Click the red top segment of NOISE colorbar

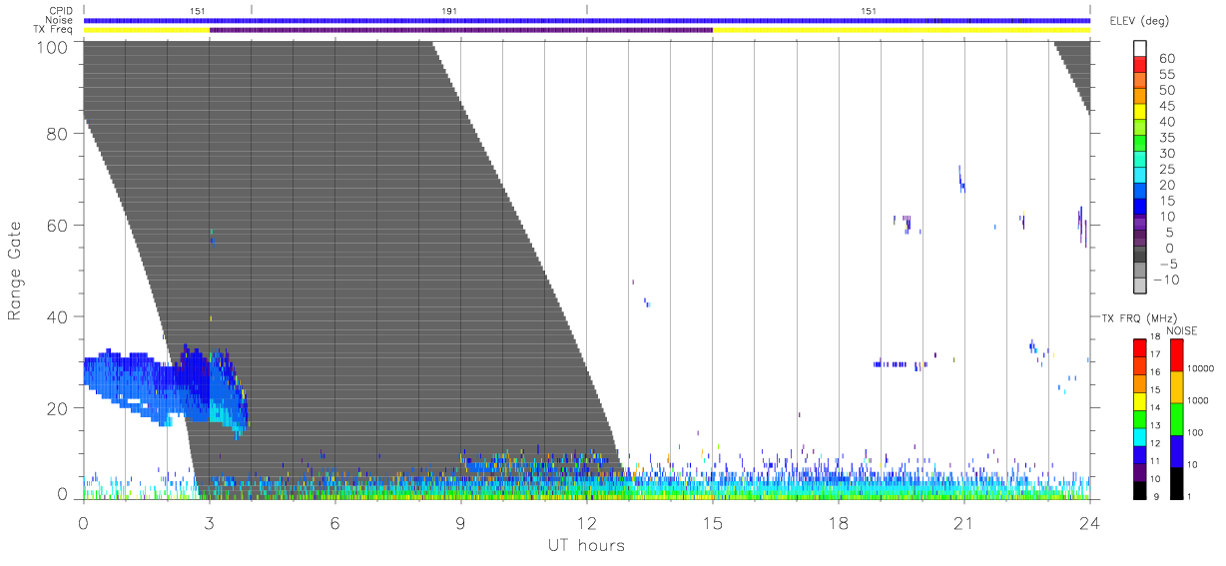1177,353
